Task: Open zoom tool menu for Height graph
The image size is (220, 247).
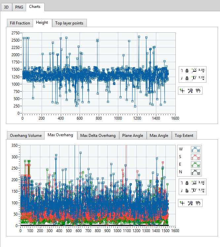Action: click(x=190, y=91)
